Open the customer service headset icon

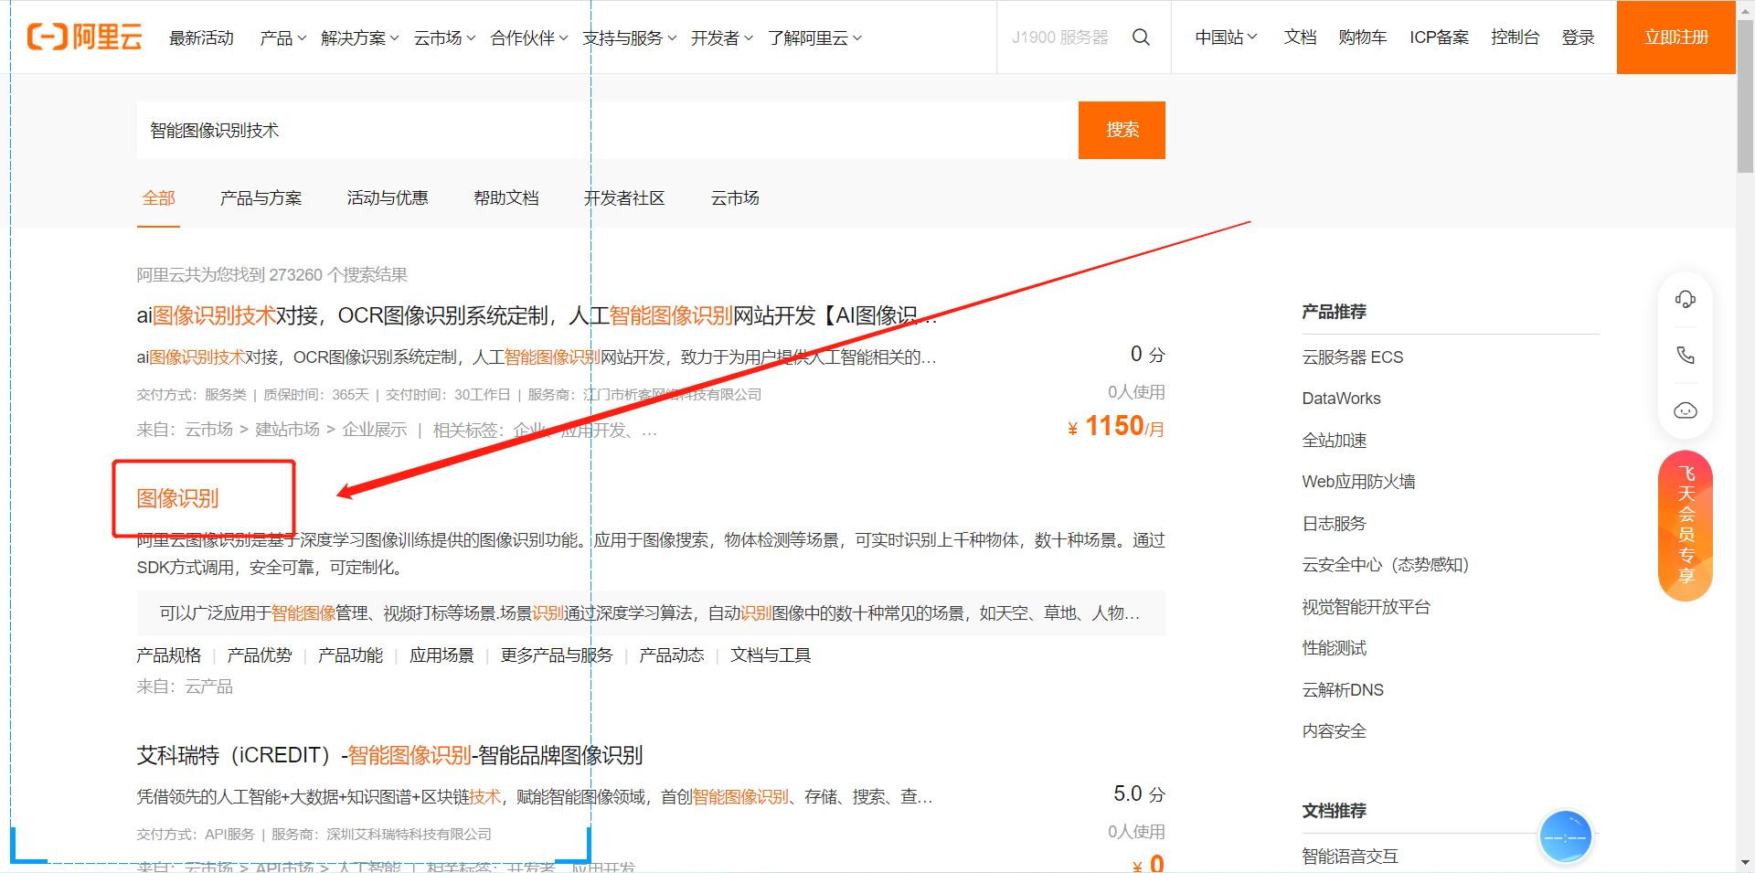click(1685, 299)
